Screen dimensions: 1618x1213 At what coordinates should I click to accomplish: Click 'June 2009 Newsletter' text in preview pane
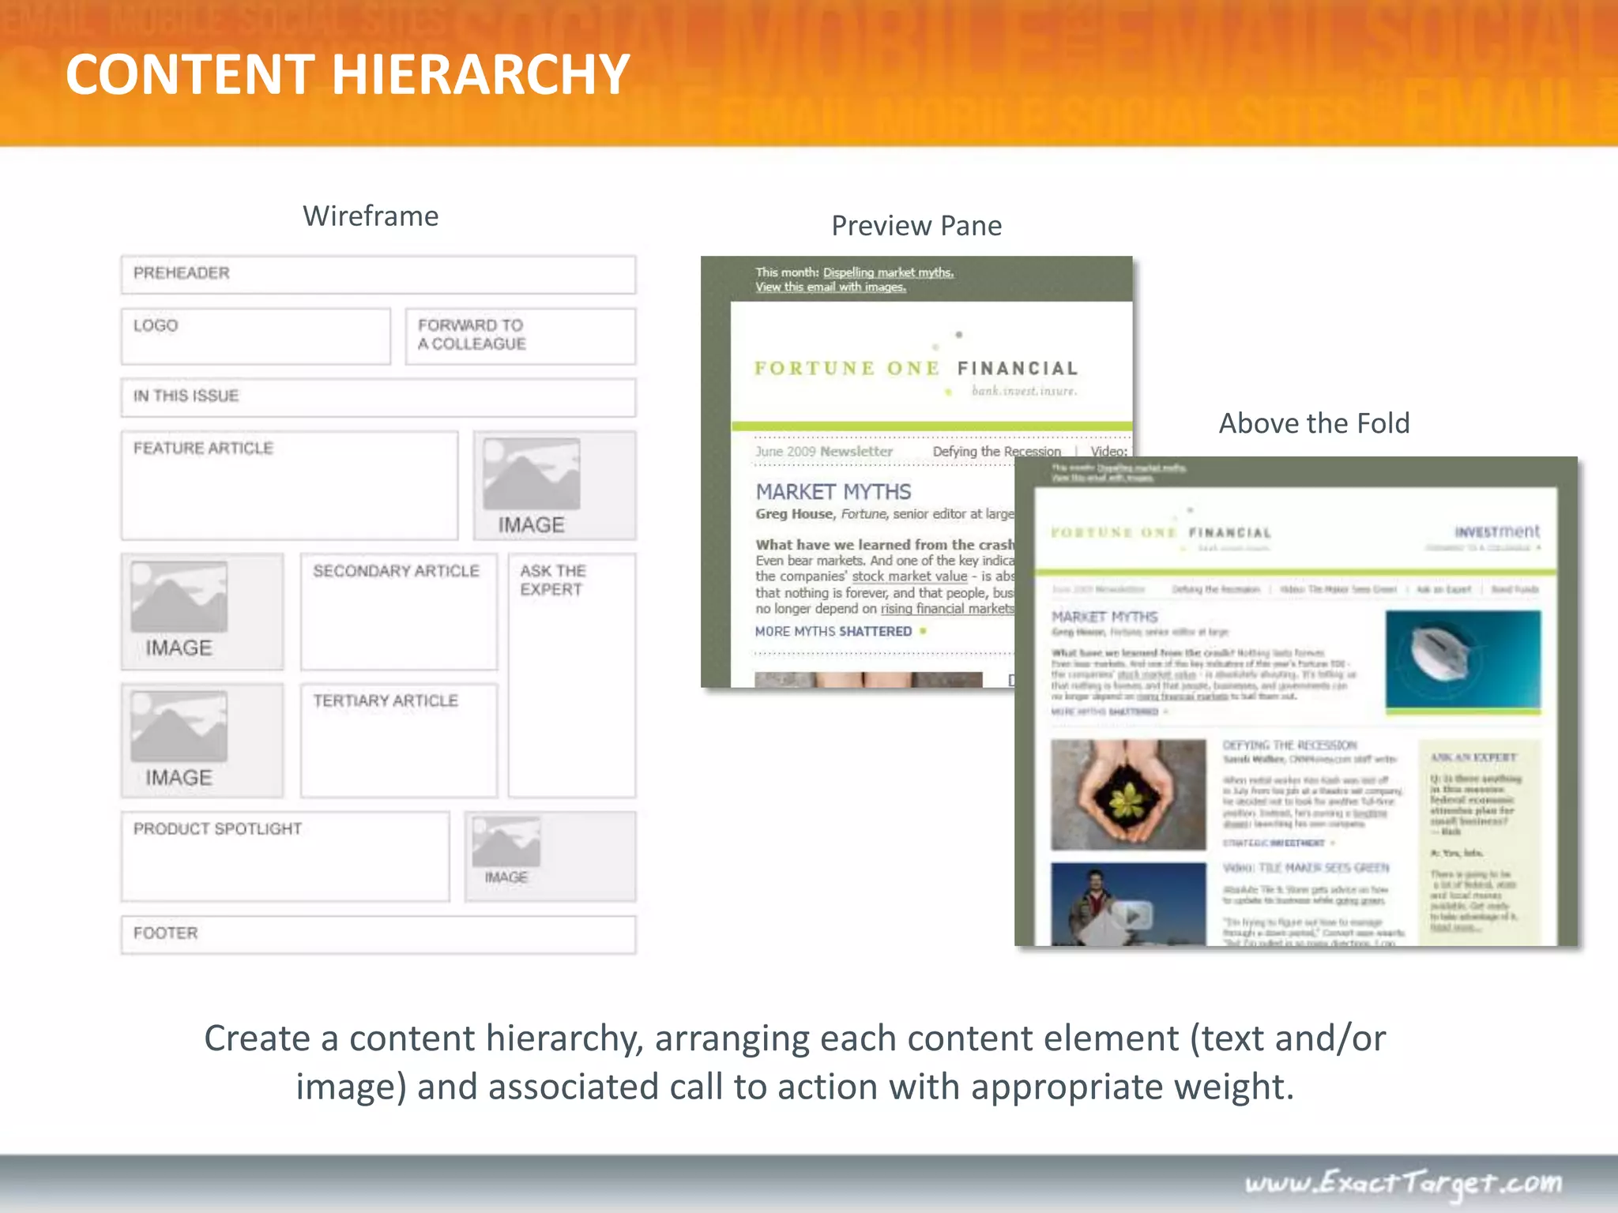point(824,451)
